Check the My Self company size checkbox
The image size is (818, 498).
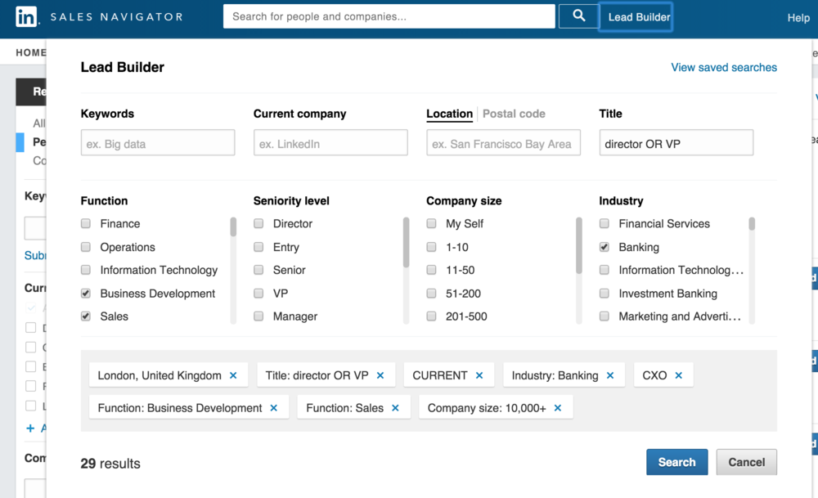click(431, 224)
